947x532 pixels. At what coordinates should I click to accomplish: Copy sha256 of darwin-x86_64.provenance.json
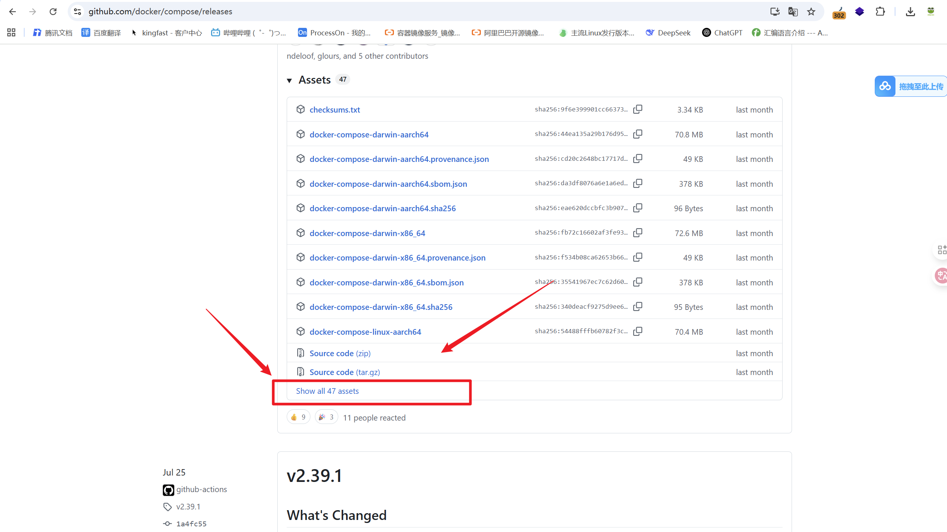coord(638,258)
